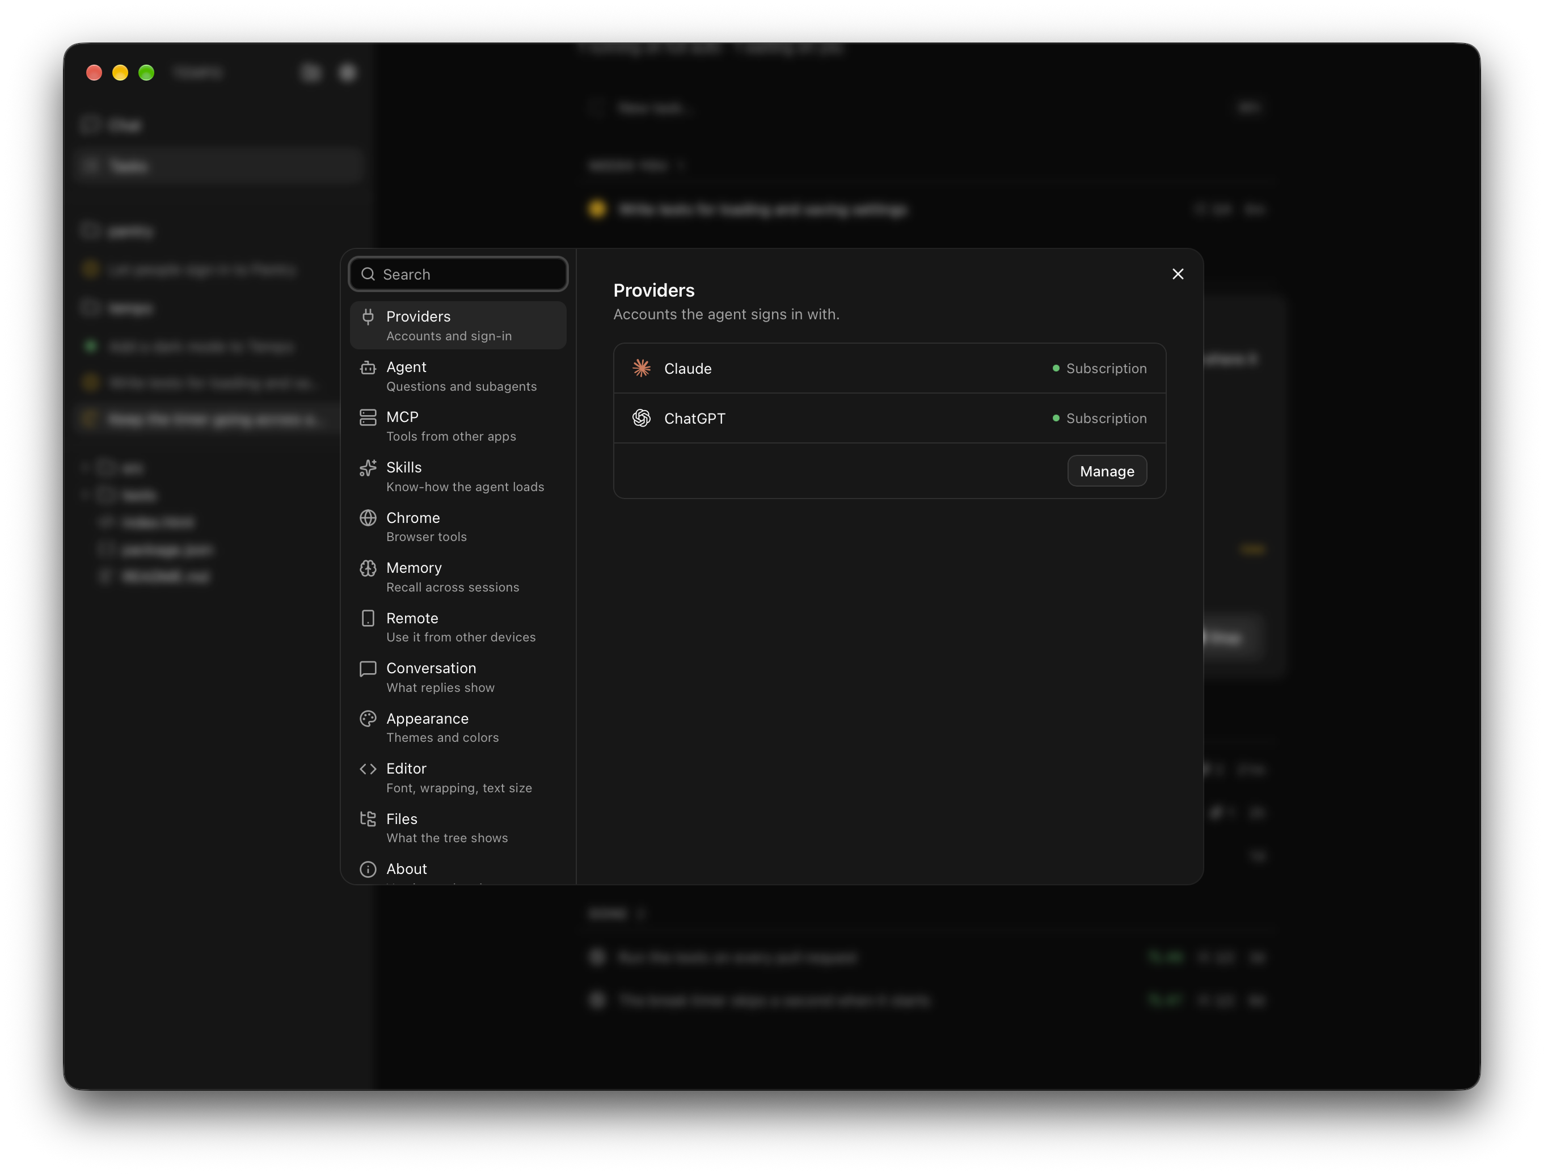
Task: Click the Claude starburst logo
Action: click(641, 368)
